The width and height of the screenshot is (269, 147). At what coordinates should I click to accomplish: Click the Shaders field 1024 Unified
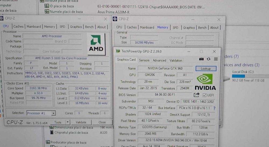(152, 114)
